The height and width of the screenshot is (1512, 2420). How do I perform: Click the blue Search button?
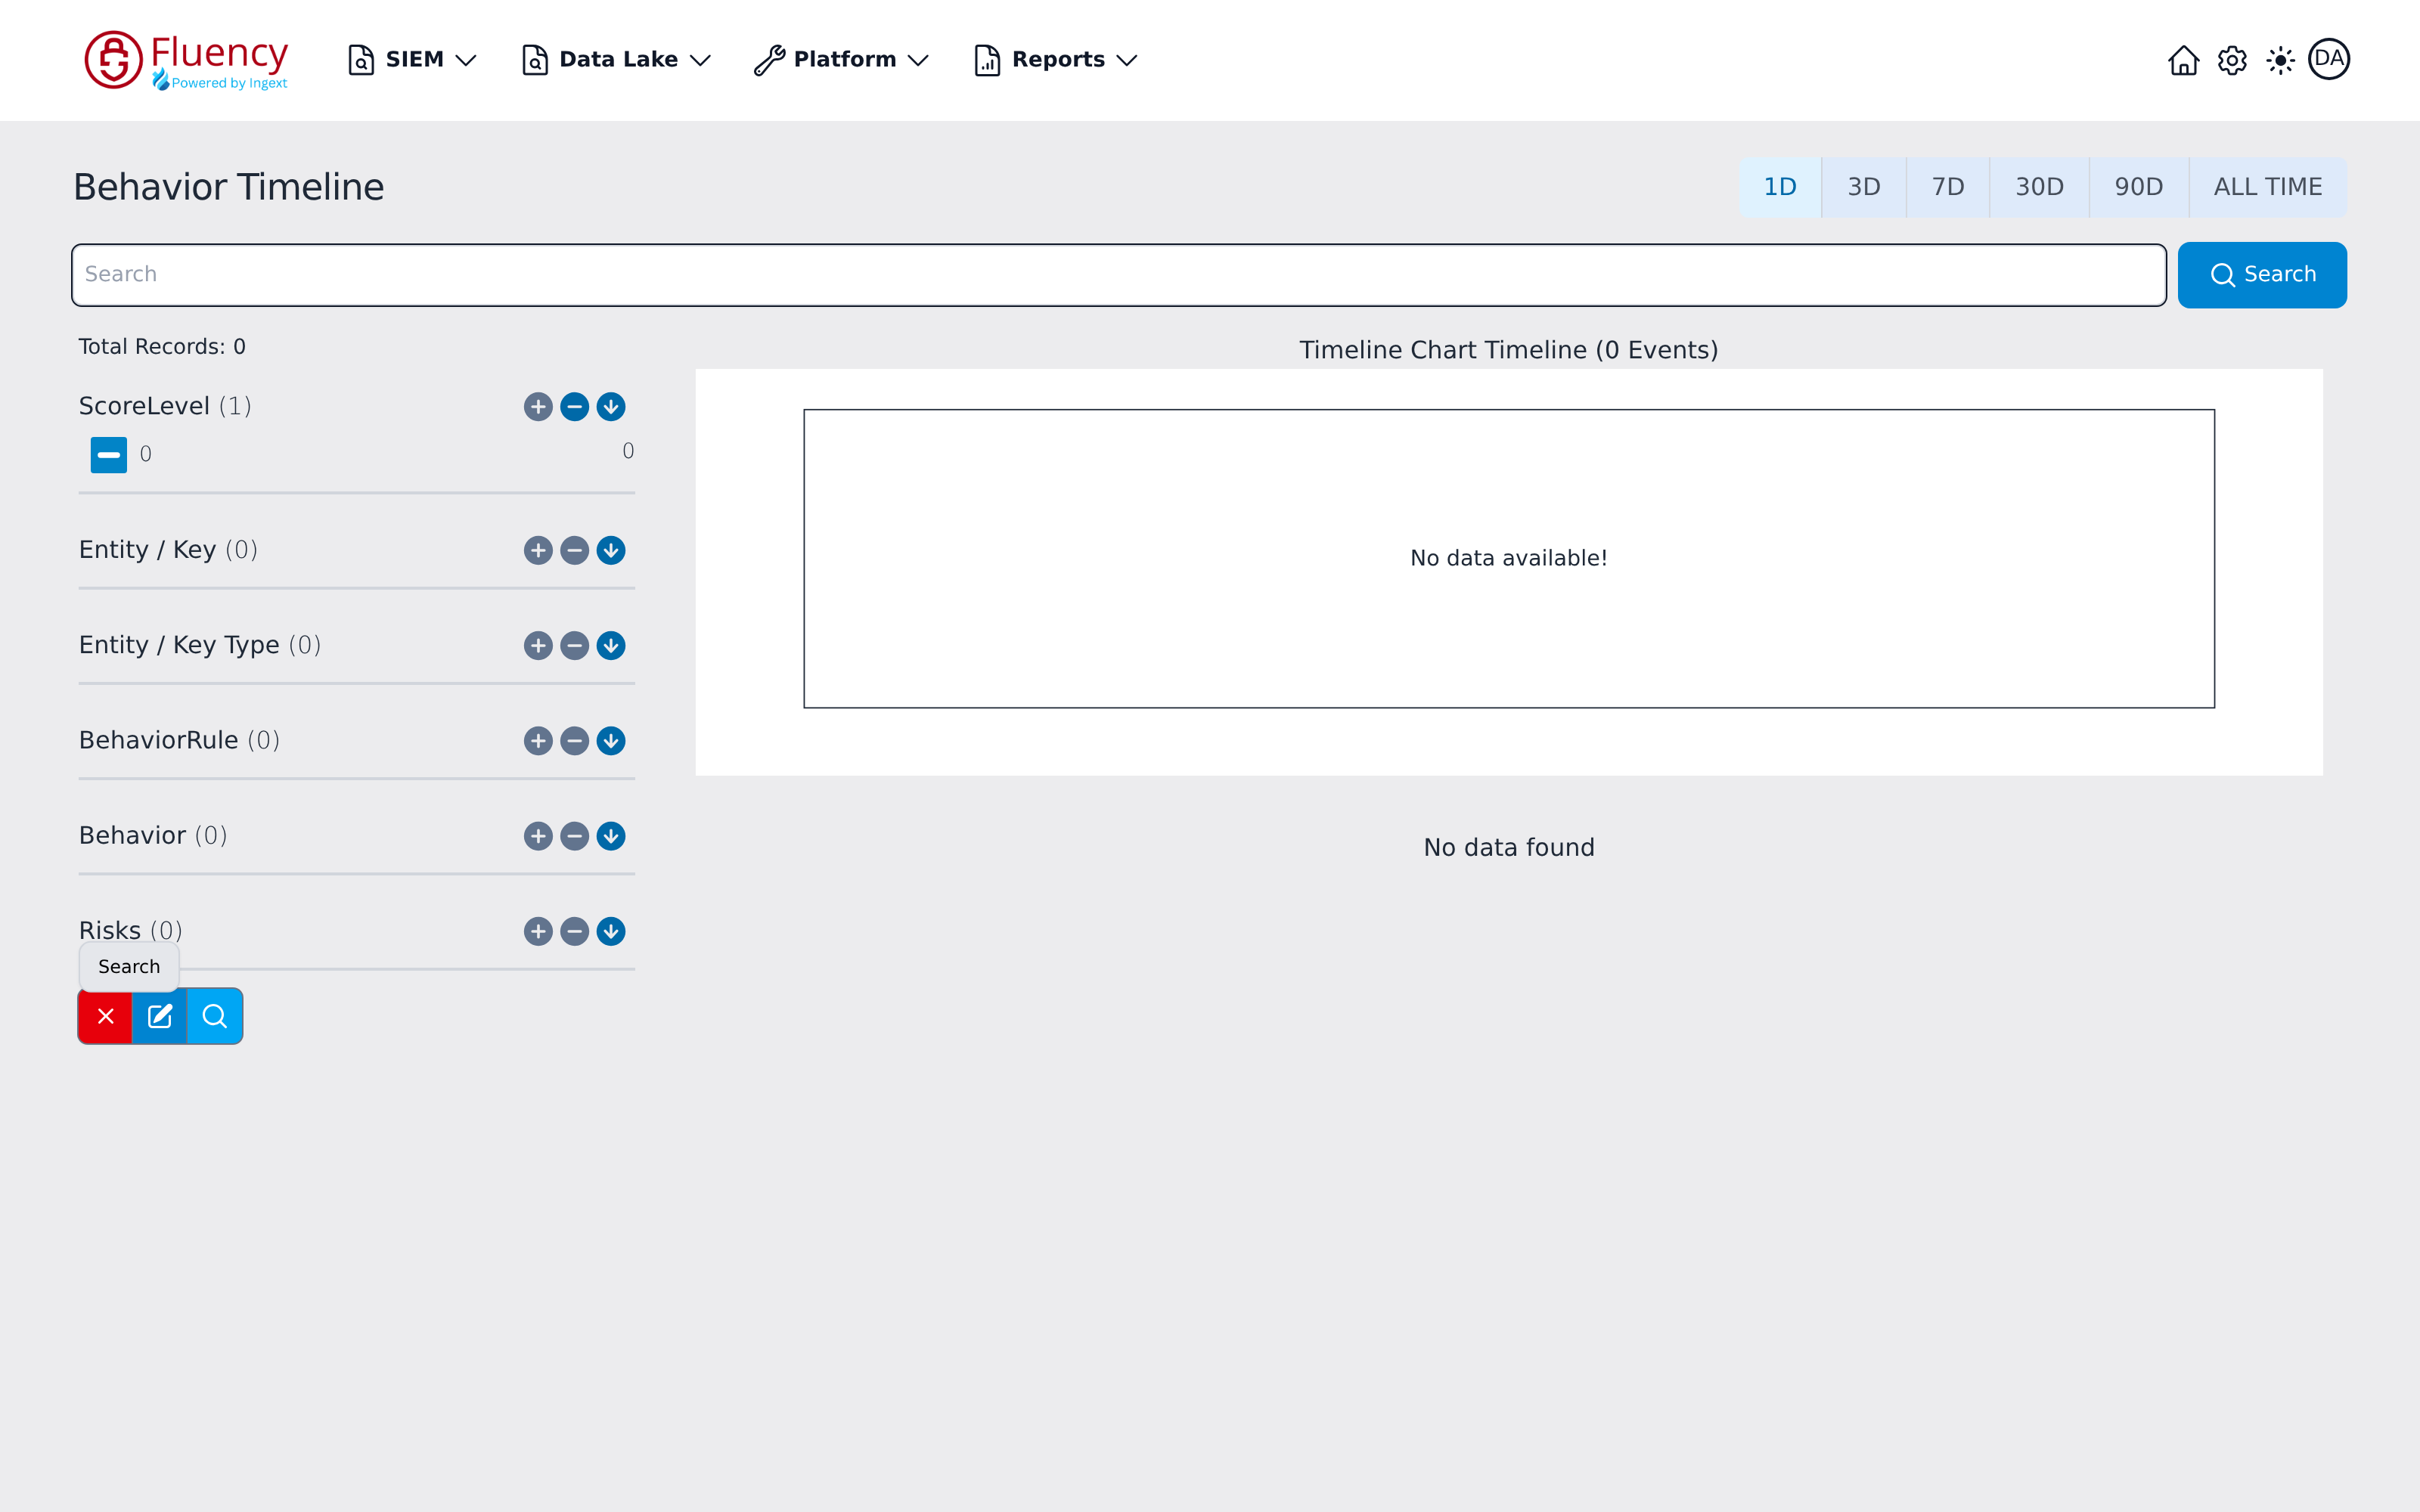tap(2262, 275)
